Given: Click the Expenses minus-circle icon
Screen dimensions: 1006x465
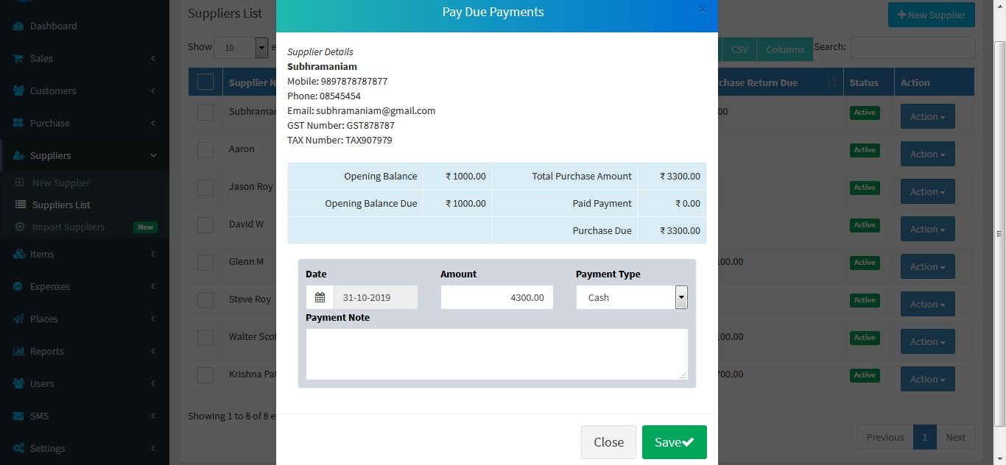Looking at the screenshot, I should point(18,286).
